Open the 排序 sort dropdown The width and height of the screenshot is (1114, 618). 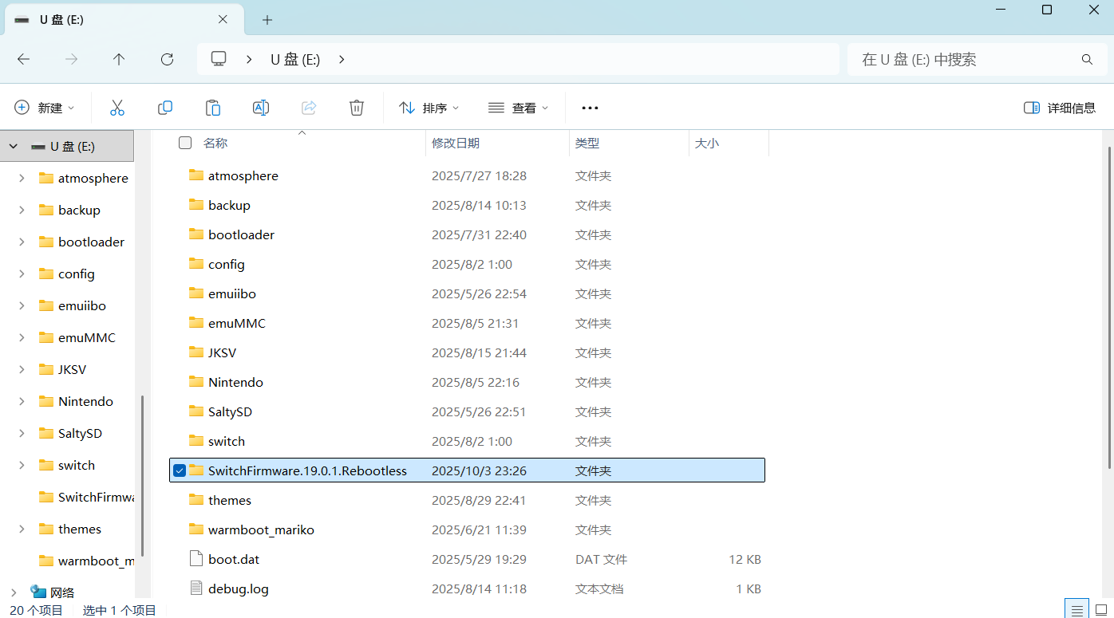pos(429,108)
